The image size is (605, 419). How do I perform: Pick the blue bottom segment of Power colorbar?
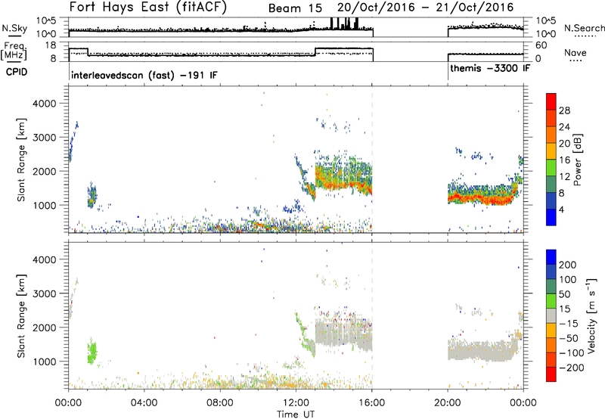[551, 217]
